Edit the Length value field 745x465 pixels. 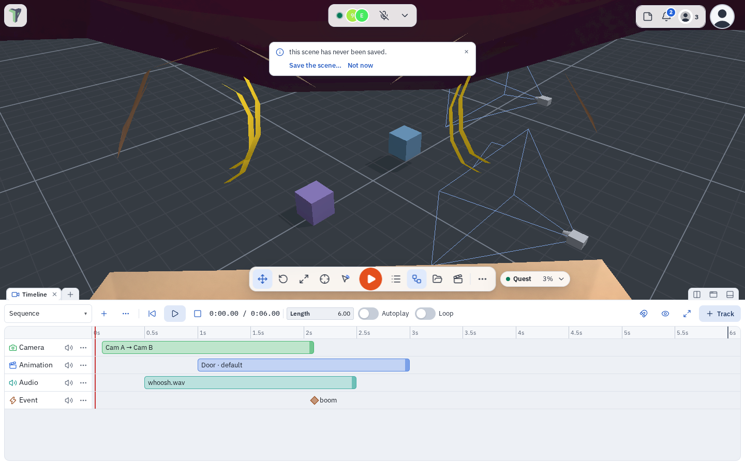pos(320,314)
